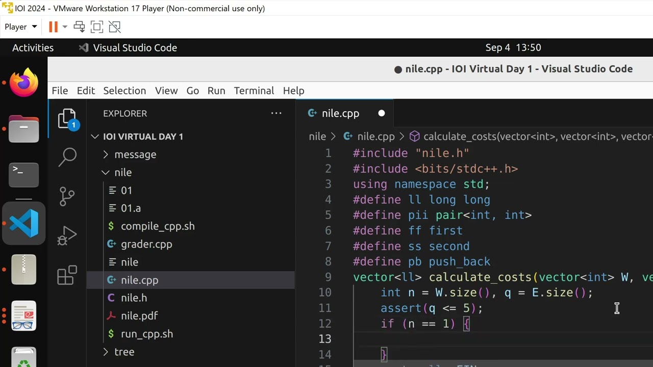
Task: Open the Go menu
Action: (192, 90)
